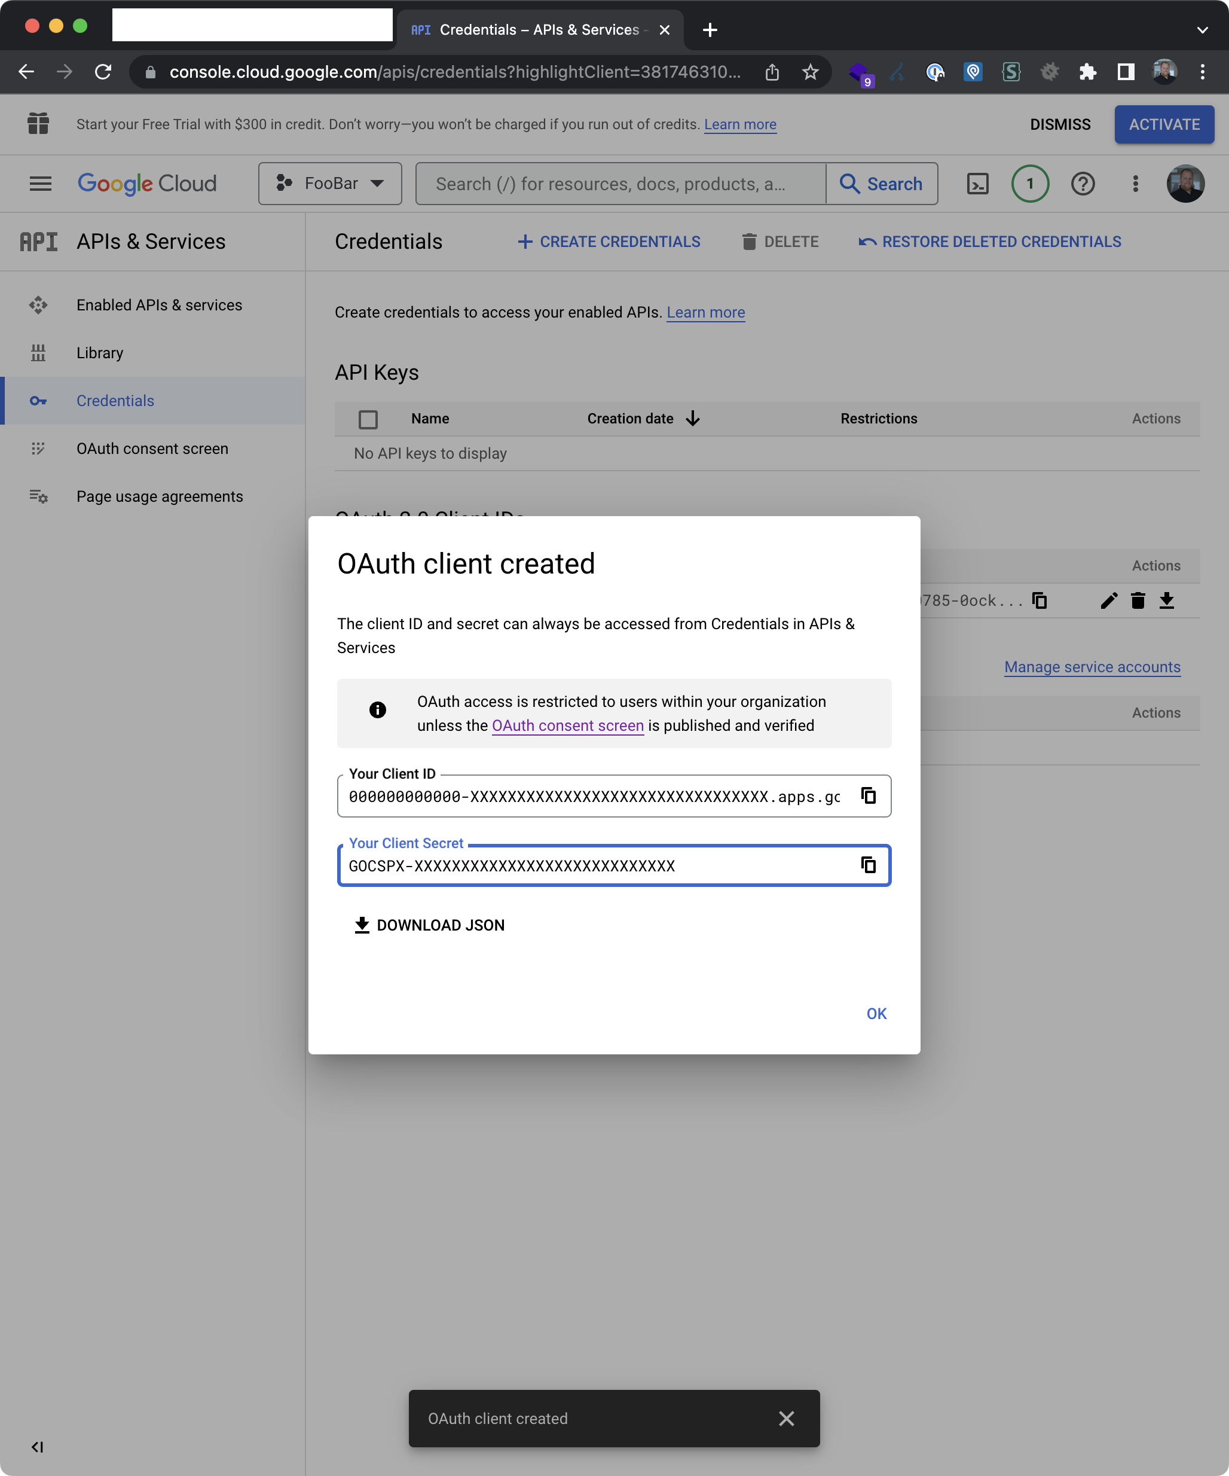Image resolution: width=1229 pixels, height=1476 pixels.
Task: Go to Enabled APIs & services
Action: pos(159,305)
